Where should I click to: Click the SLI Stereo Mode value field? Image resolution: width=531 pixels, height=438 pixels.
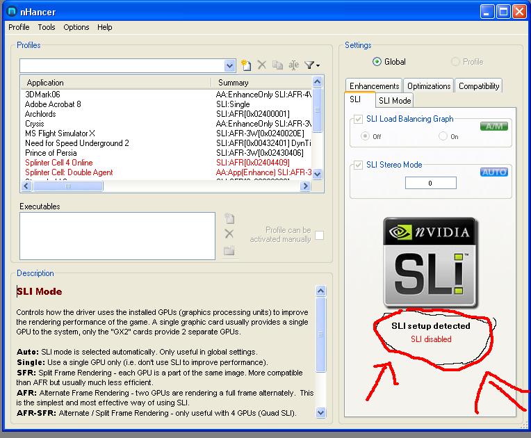[x=430, y=184]
